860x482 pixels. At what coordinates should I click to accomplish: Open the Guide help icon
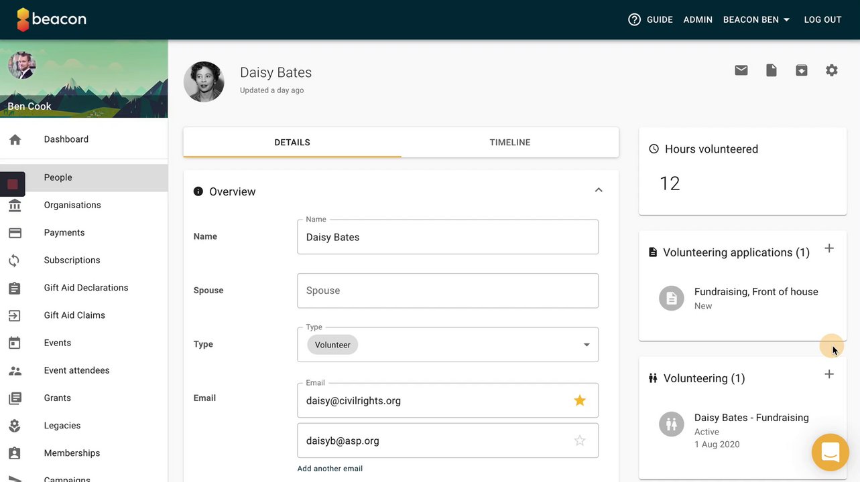634,19
